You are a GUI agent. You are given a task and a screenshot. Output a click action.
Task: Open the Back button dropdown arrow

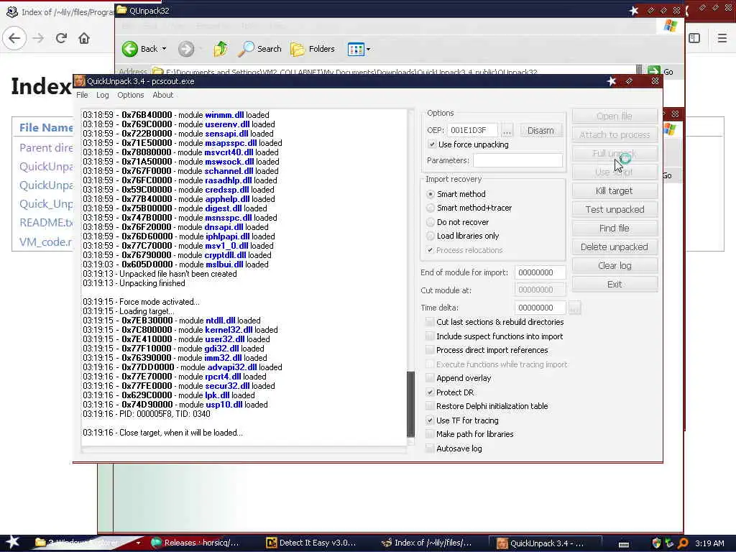pos(165,49)
